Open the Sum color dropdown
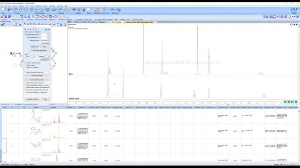The image size is (300, 168). coord(32,56)
